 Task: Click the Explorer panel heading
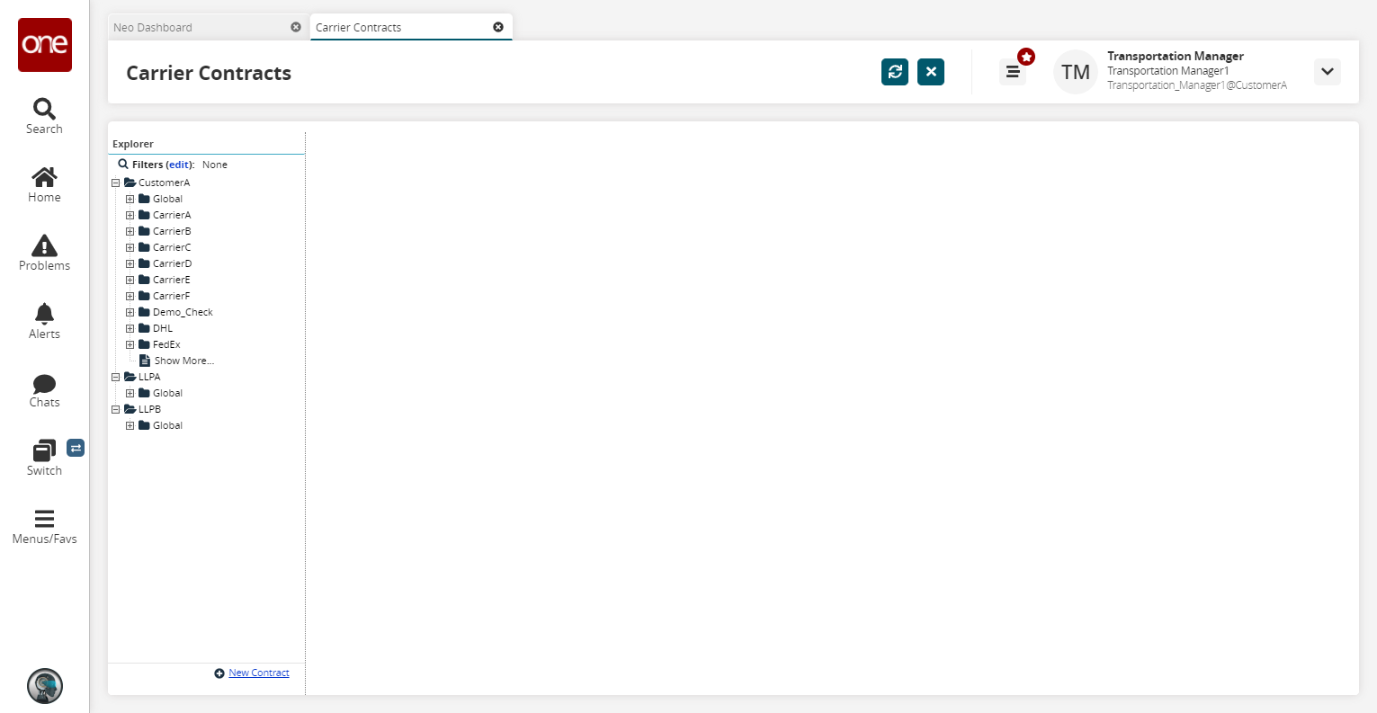133,144
